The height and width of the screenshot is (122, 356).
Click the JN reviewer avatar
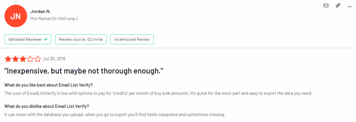(15, 16)
